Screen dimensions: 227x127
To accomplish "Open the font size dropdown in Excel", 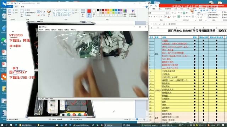I will tap(171, 13).
